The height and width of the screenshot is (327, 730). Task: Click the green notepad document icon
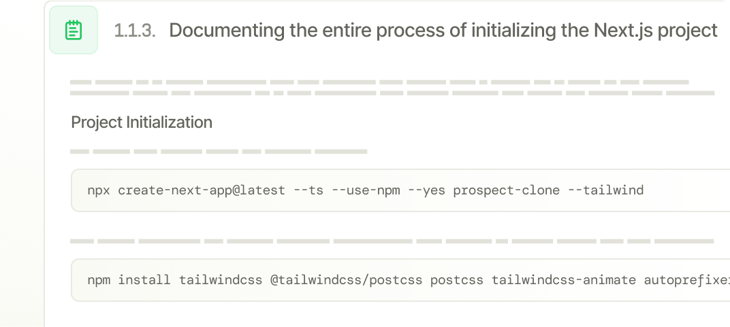(x=74, y=30)
